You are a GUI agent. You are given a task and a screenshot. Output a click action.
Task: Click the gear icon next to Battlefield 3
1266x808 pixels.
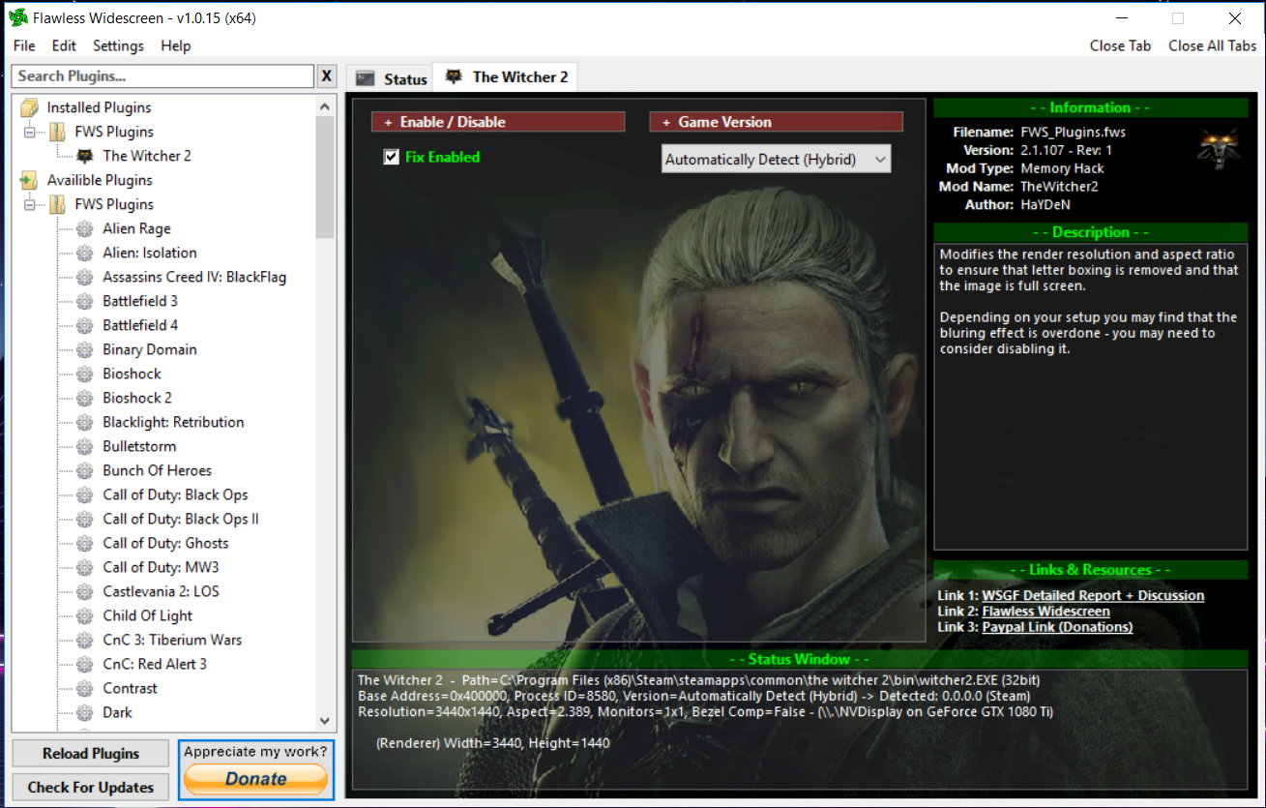[85, 301]
